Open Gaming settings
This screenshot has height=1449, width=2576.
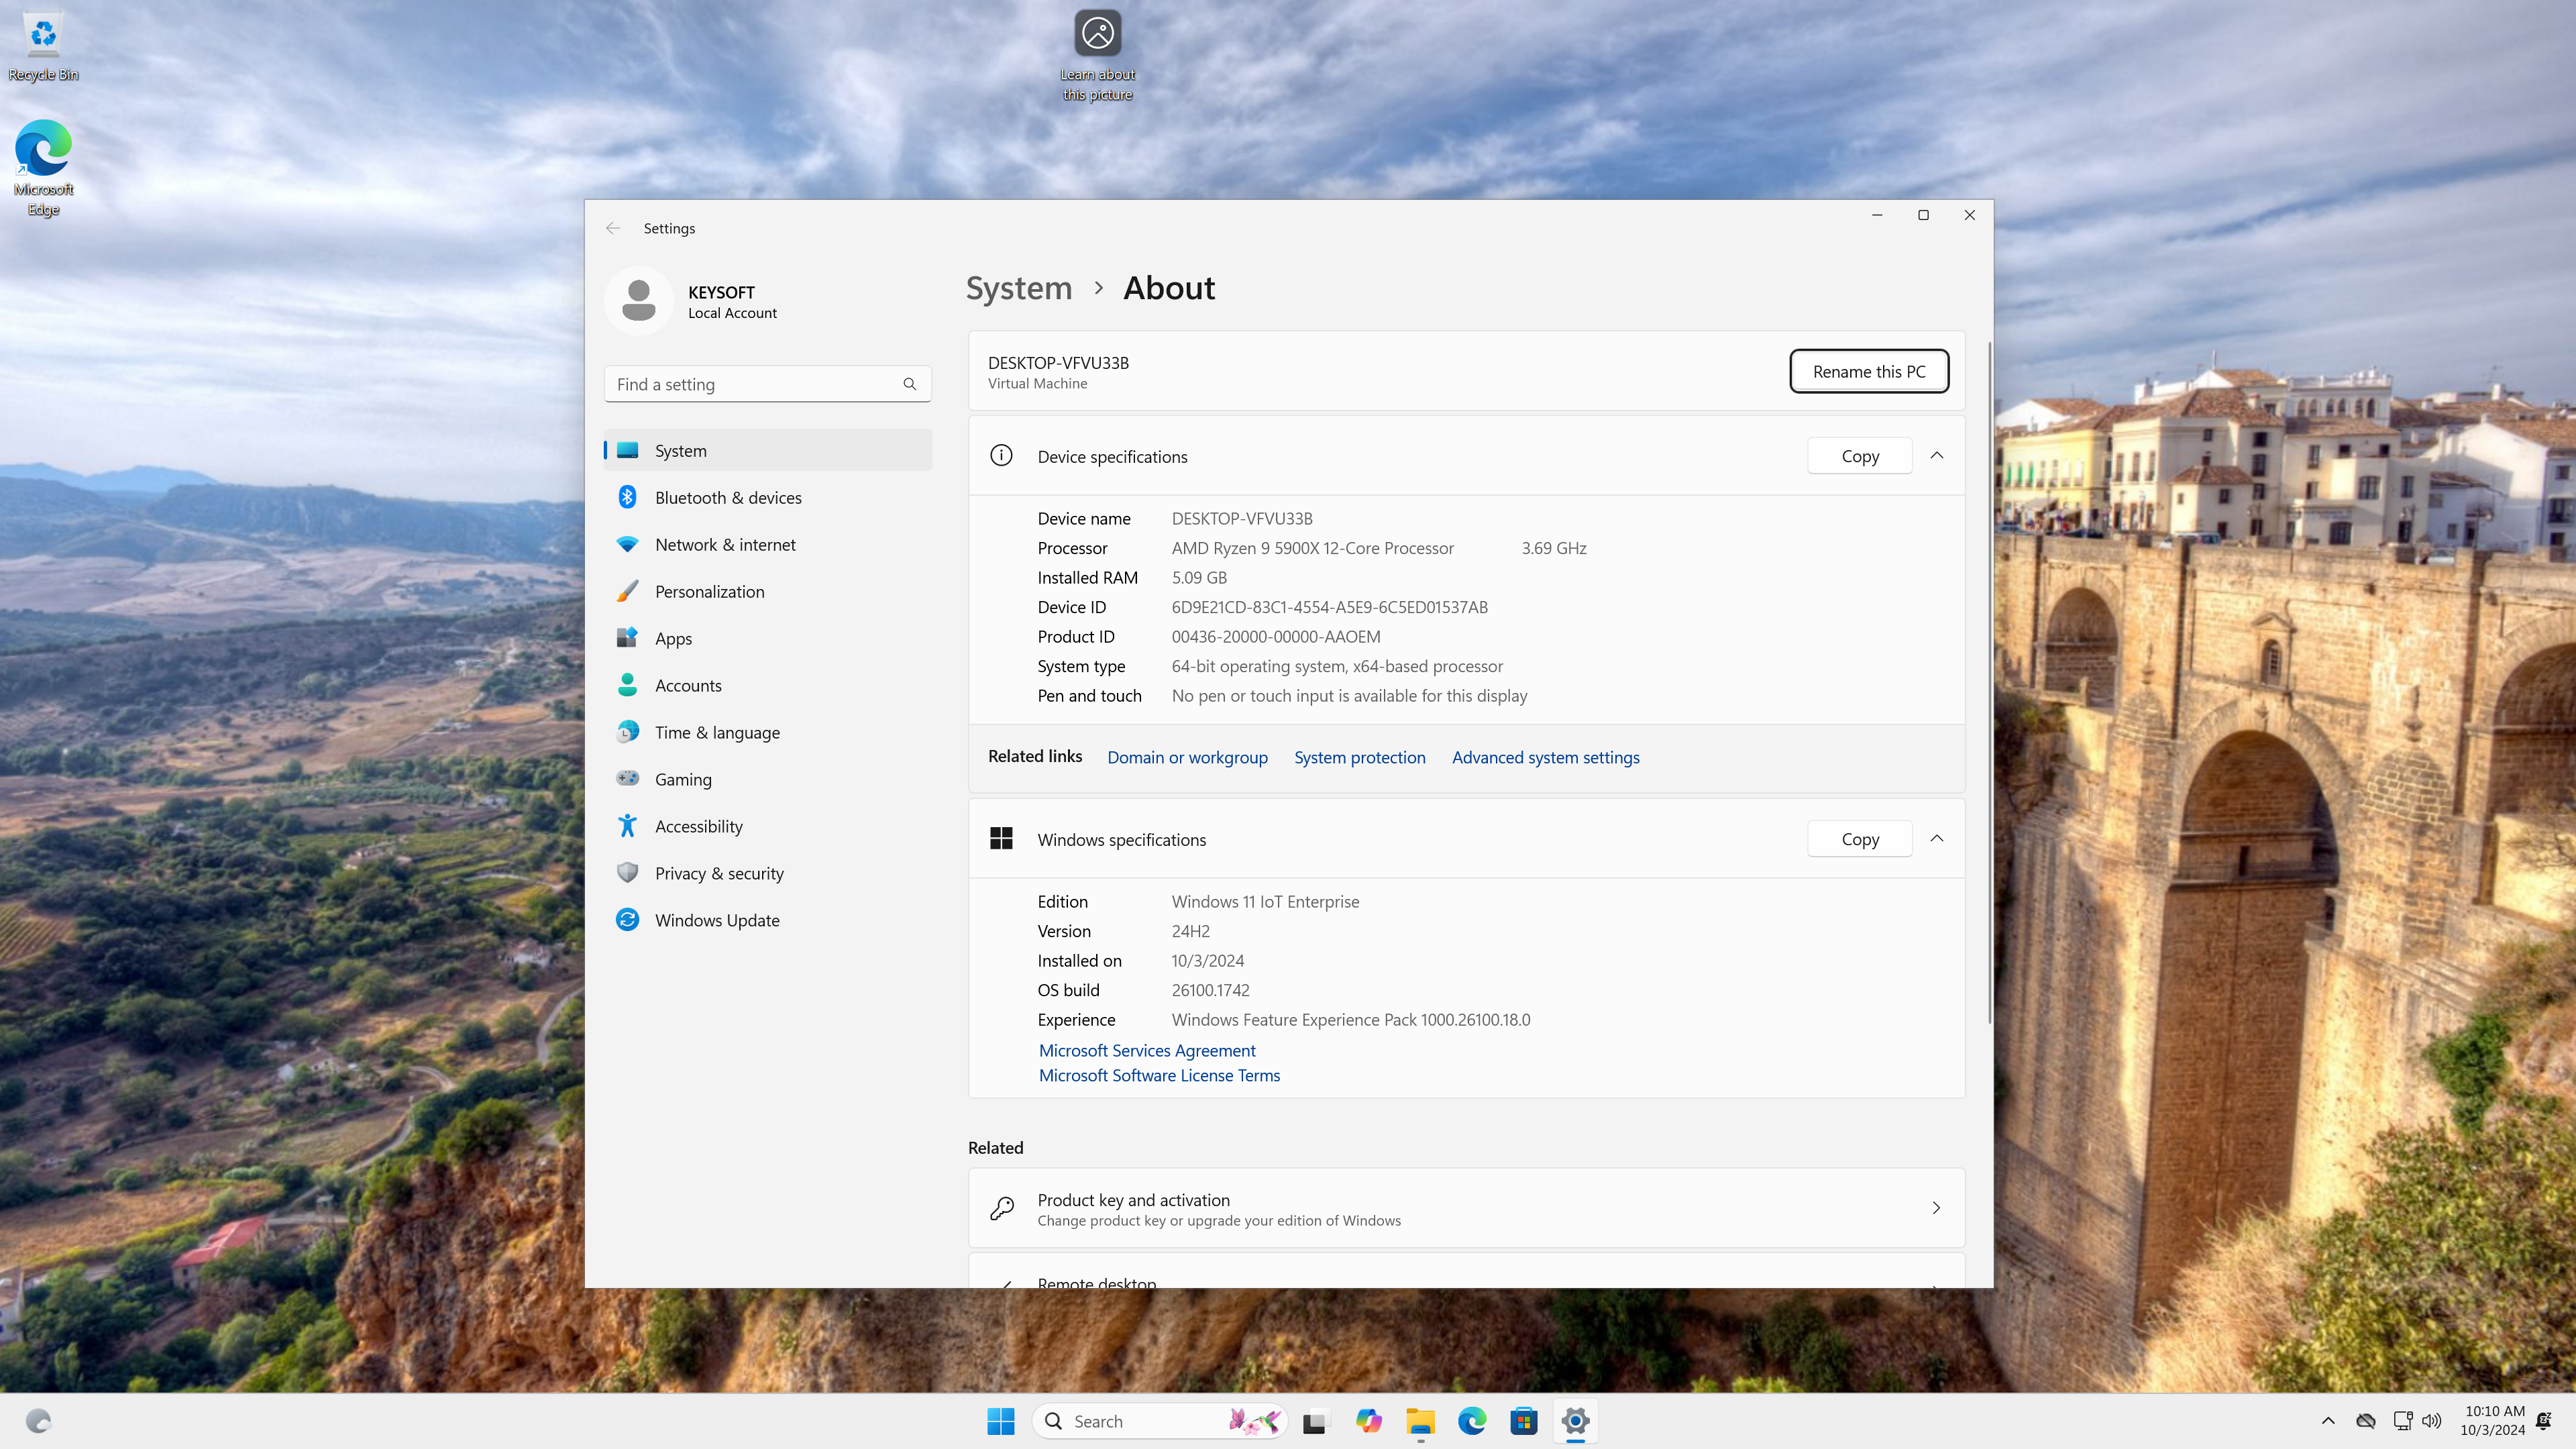[767, 779]
